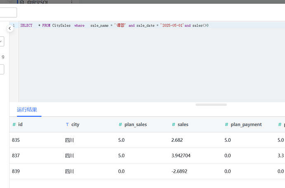Click the text type icon next to city

67,125
